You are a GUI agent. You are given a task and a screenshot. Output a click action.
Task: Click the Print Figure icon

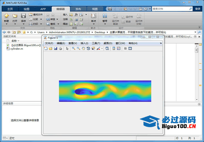click(60, 49)
